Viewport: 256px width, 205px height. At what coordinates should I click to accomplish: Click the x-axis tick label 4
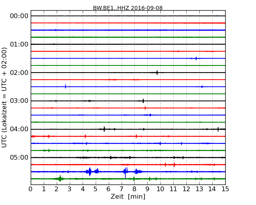(83, 189)
